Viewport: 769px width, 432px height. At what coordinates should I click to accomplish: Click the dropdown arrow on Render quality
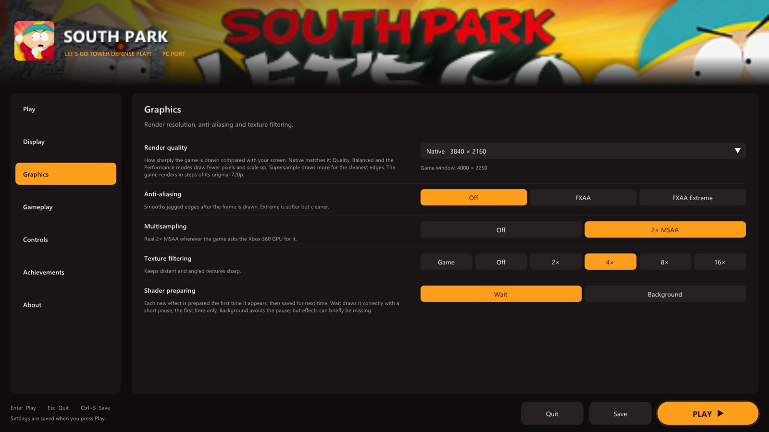point(737,151)
